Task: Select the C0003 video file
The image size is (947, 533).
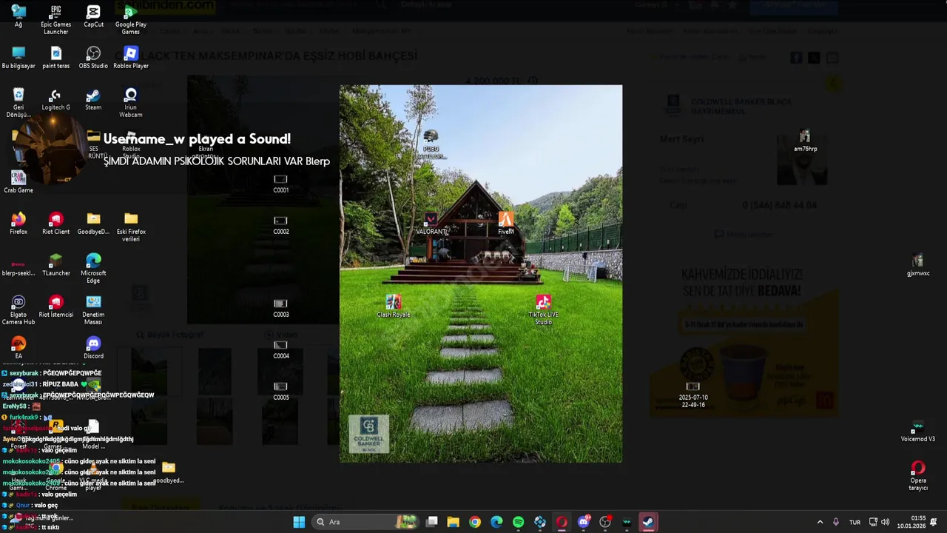Action: pyautogui.click(x=280, y=308)
